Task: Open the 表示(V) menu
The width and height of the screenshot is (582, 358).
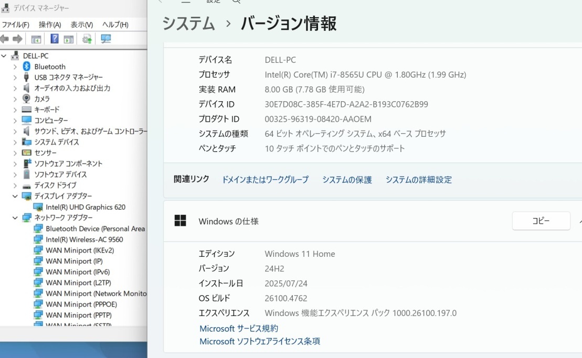Action: [x=82, y=25]
